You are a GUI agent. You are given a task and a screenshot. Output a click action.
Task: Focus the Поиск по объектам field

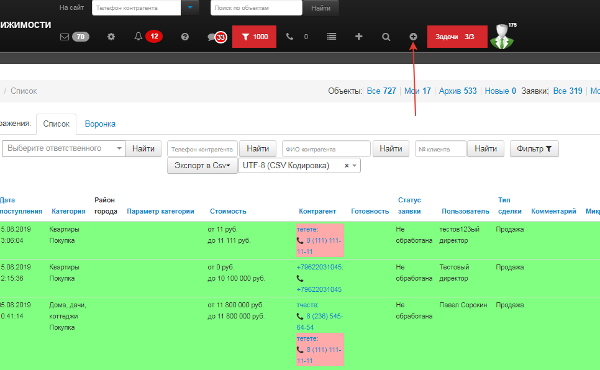(x=257, y=7)
